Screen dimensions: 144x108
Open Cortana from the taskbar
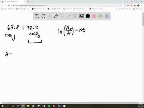[x=13, y=106]
